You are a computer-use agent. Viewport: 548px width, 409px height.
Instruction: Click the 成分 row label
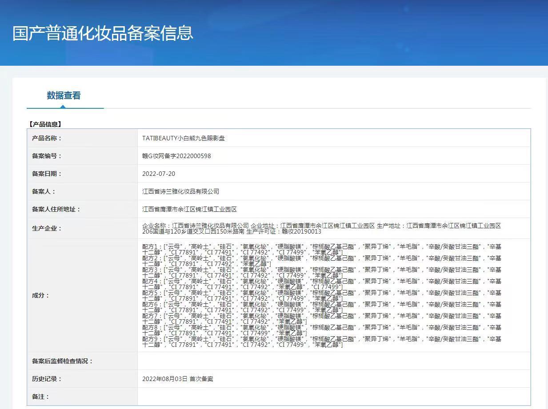point(40,295)
